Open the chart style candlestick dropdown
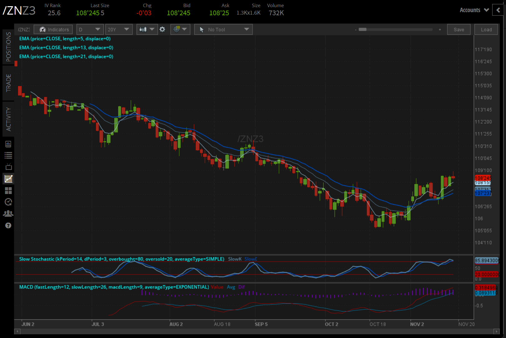This screenshot has width=506, height=338. pos(147,30)
